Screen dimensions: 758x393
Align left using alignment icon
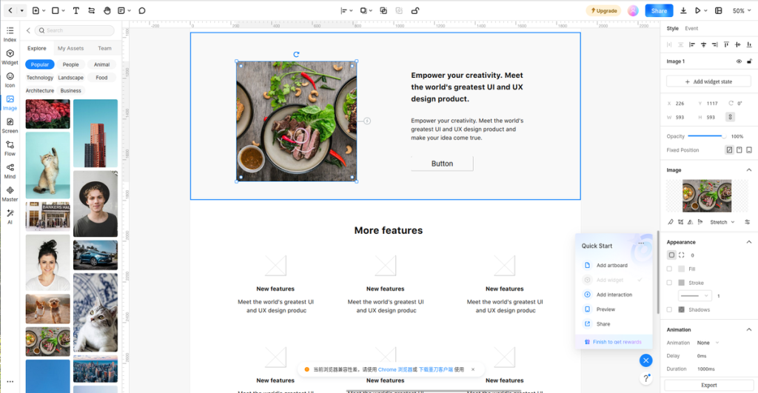tap(692, 44)
